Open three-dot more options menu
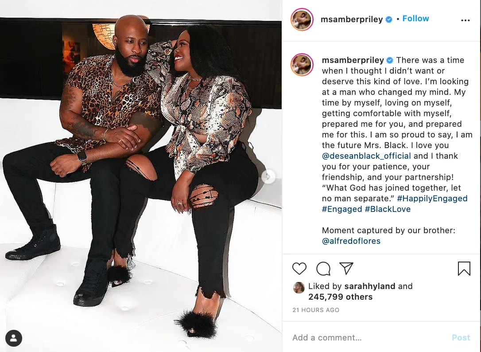 (x=465, y=20)
